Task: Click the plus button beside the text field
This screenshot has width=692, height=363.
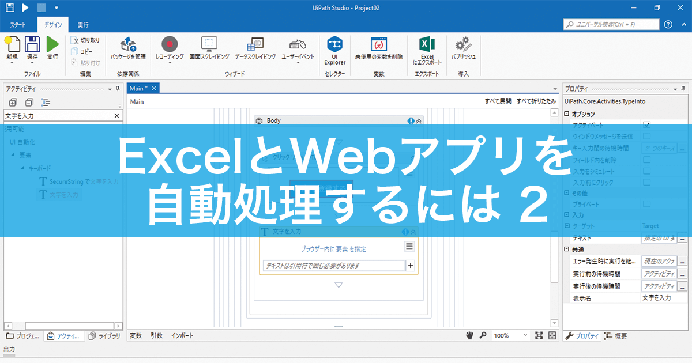Action: coord(411,266)
